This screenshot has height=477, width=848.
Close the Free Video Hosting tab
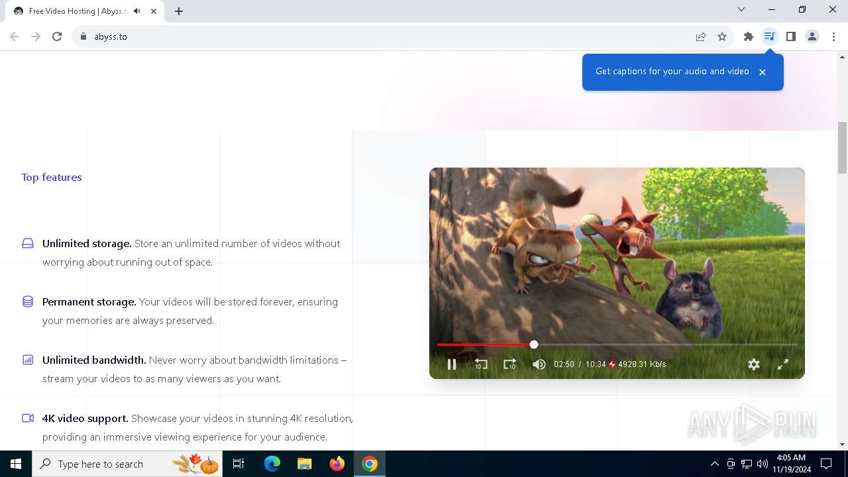(154, 11)
